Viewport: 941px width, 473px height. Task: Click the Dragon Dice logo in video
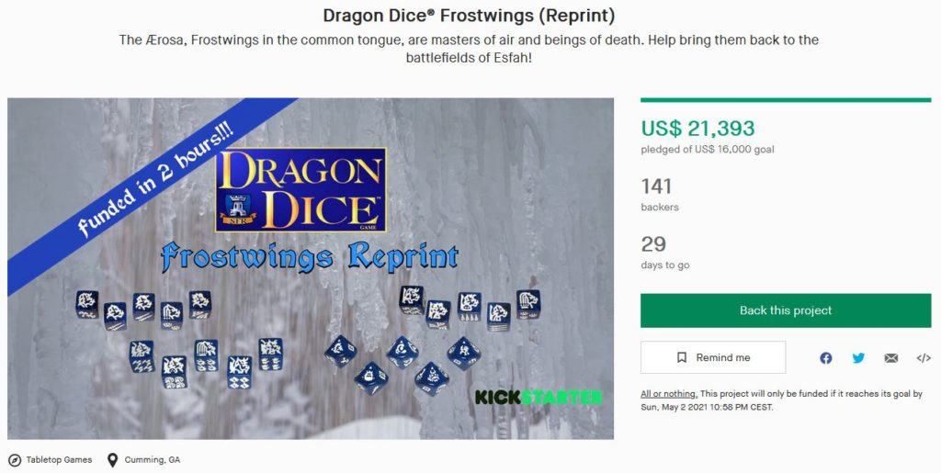pos(300,189)
